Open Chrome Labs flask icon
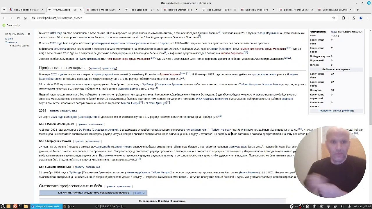Image resolution: width=372 pixels, height=209 pixels. tap(354, 18)
